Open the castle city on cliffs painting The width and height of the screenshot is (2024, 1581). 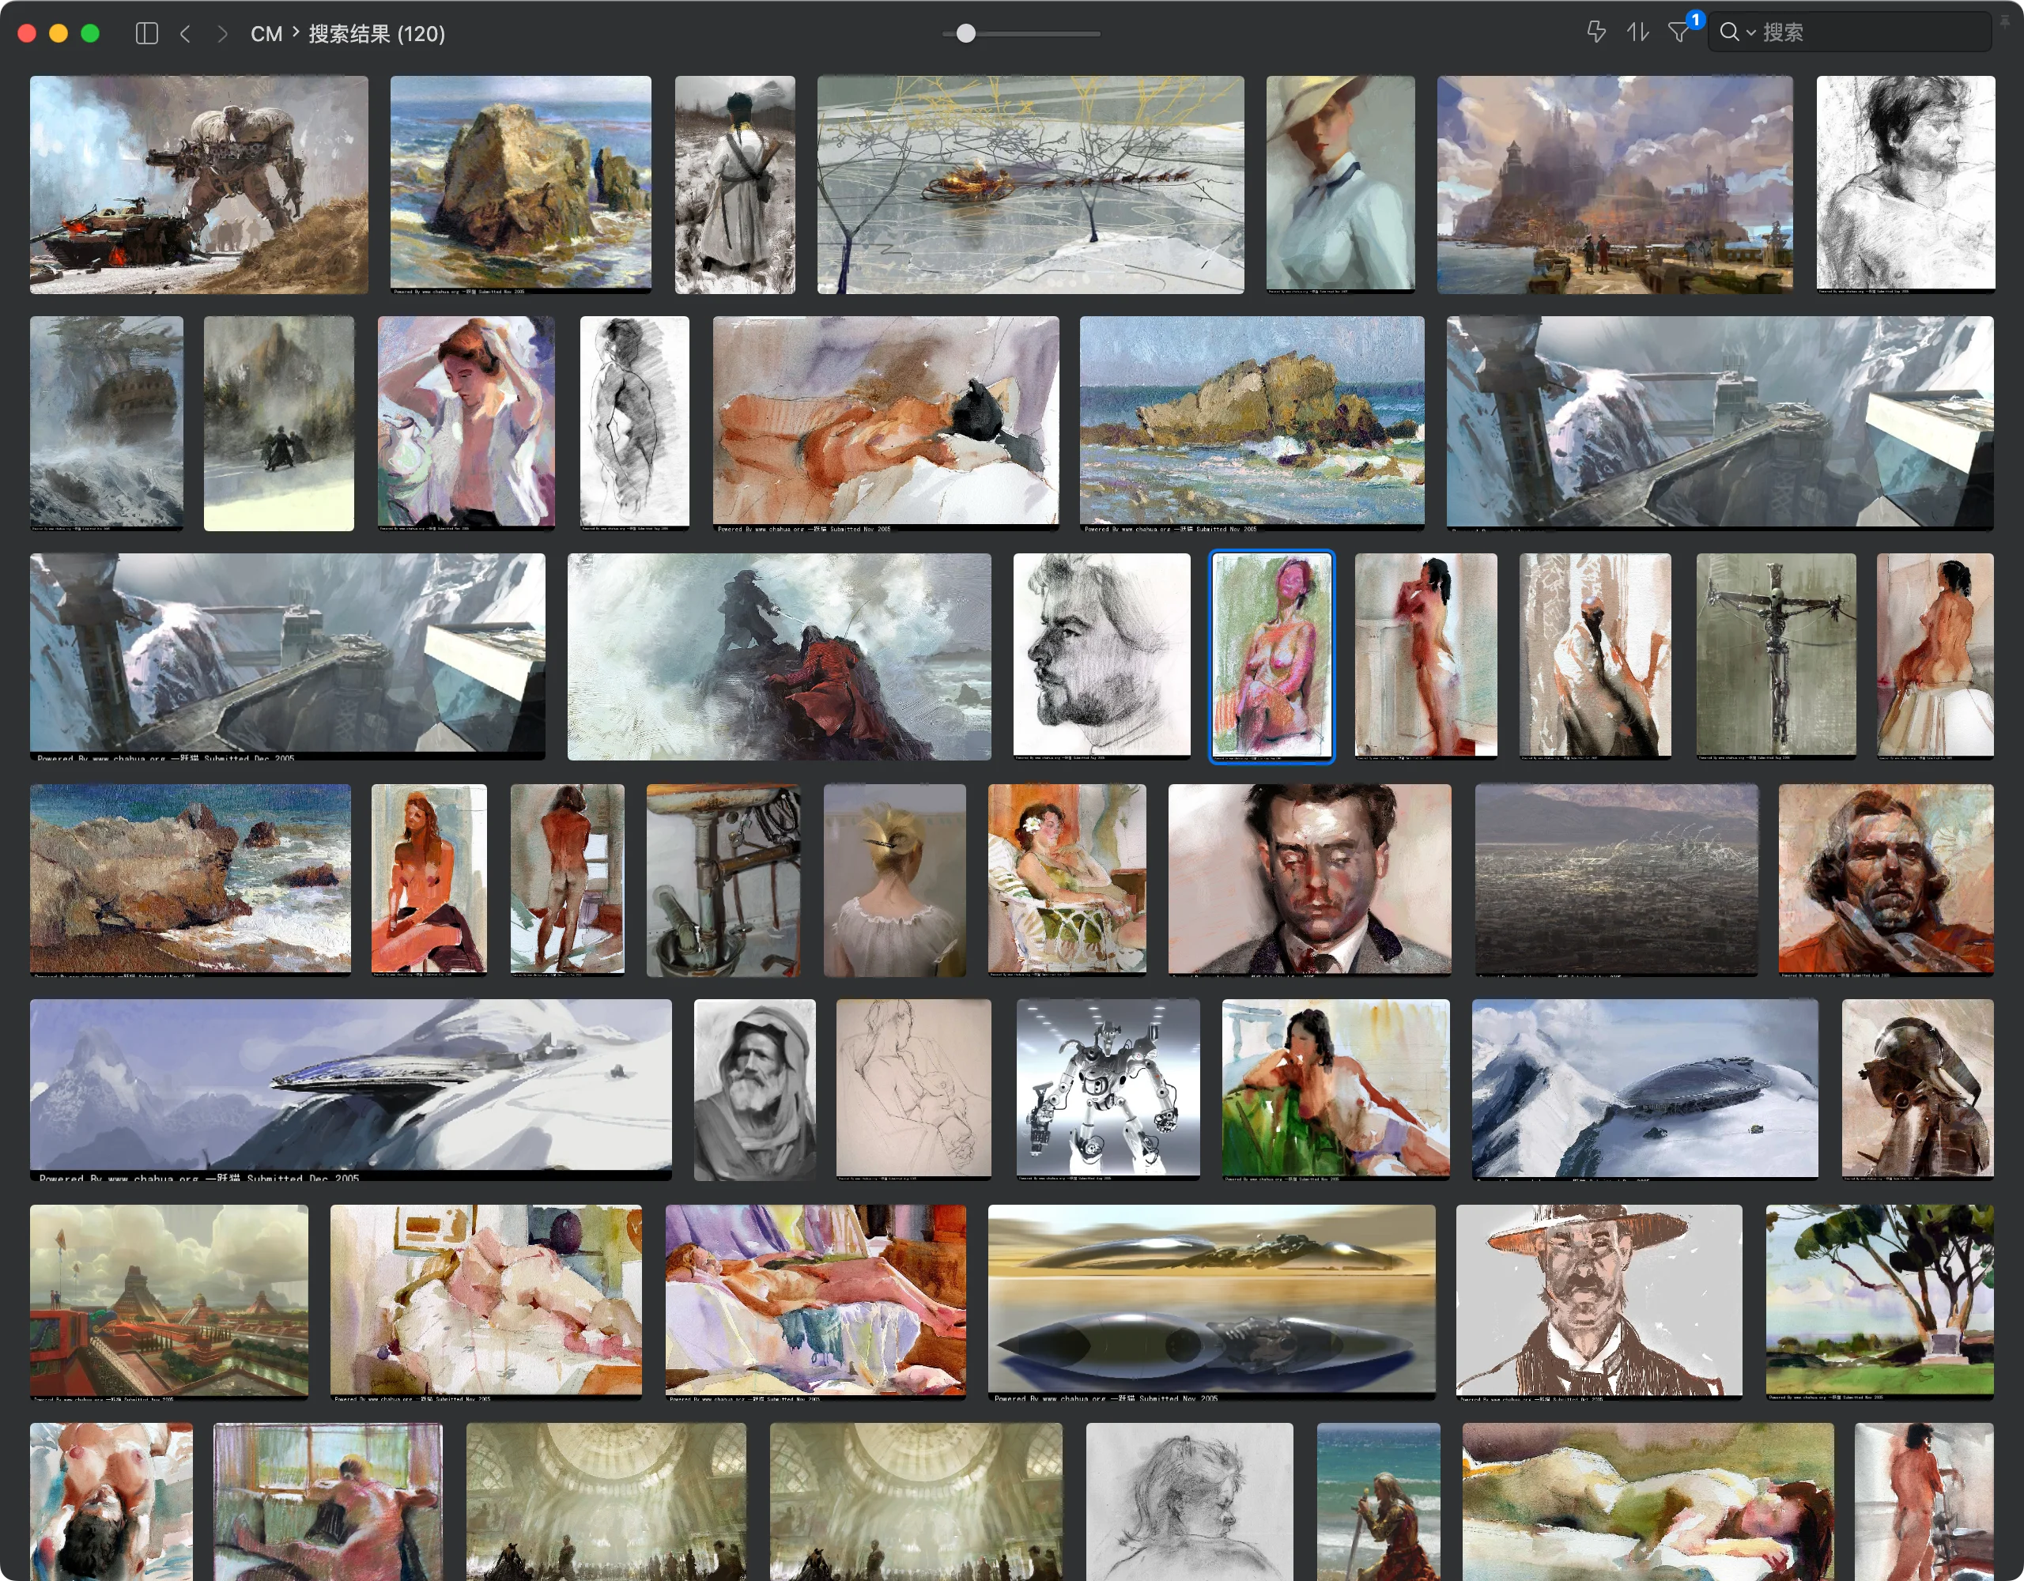pos(1614,184)
